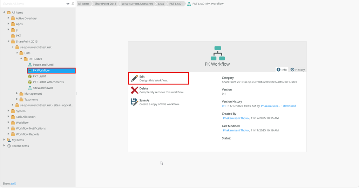Image resolution: width=359 pixels, height=188 pixels.
Task: Click the My Items user folder icon
Action: [x=9, y=140]
